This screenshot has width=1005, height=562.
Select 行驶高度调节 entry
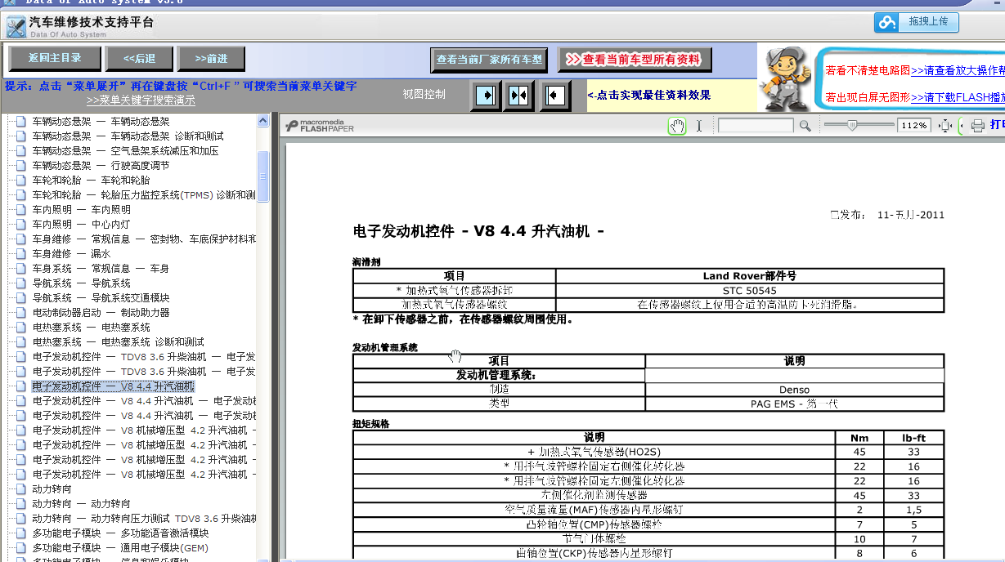click(101, 166)
